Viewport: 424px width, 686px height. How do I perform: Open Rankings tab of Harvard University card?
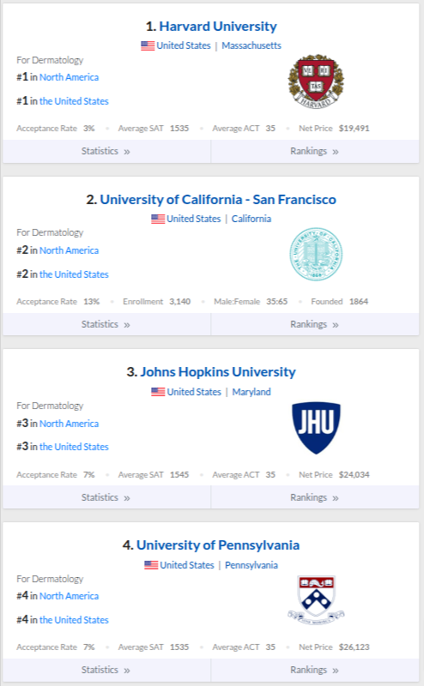click(x=315, y=152)
